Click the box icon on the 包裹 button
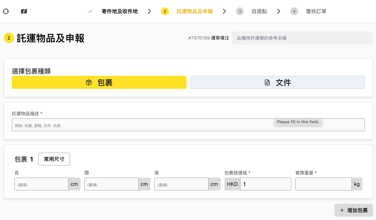Viewport: 376px width, 220px height. (89, 83)
